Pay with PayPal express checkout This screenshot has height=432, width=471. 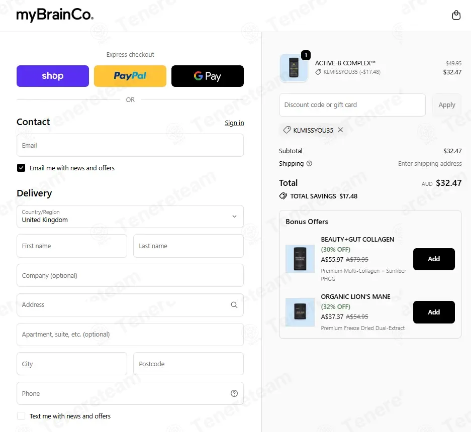[x=130, y=76]
